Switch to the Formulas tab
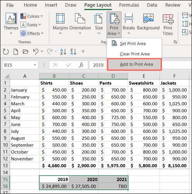 click(129, 5)
